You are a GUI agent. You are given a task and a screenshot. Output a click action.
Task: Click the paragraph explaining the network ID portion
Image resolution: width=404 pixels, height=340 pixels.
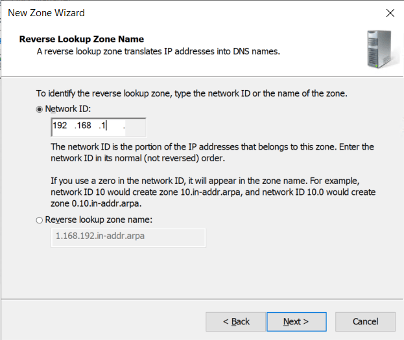pyautogui.click(x=212, y=152)
